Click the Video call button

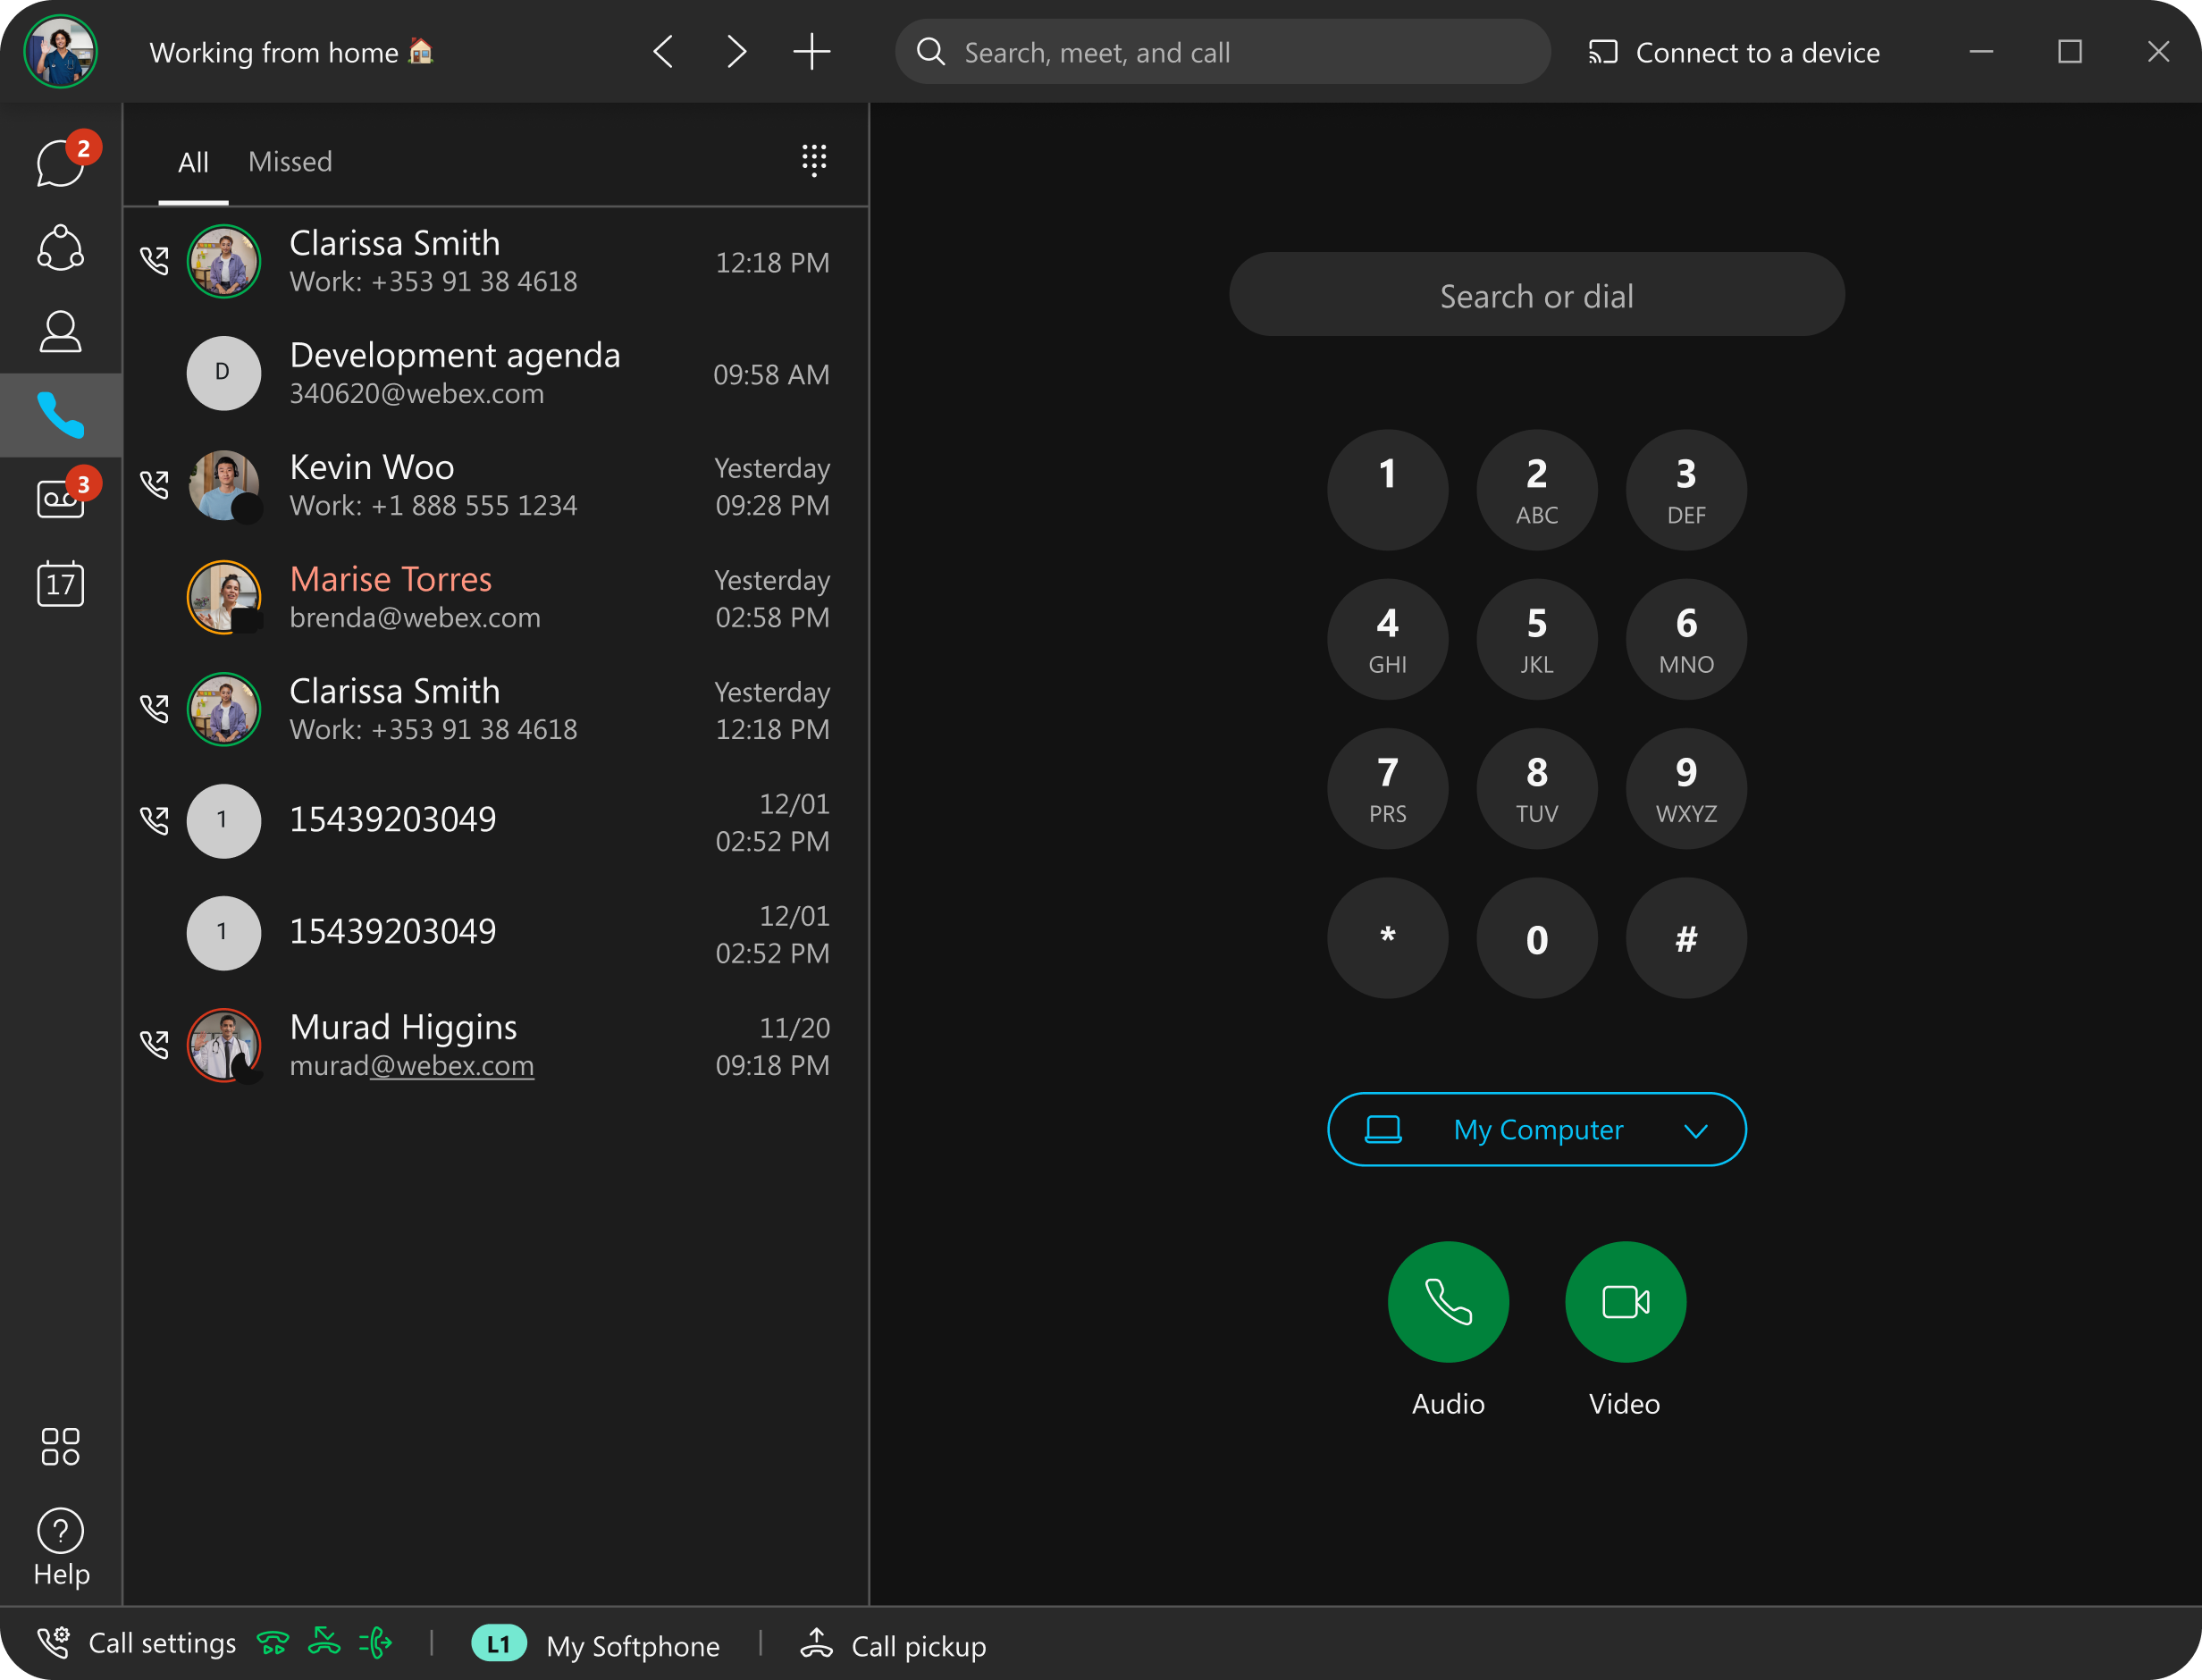1621,1300
